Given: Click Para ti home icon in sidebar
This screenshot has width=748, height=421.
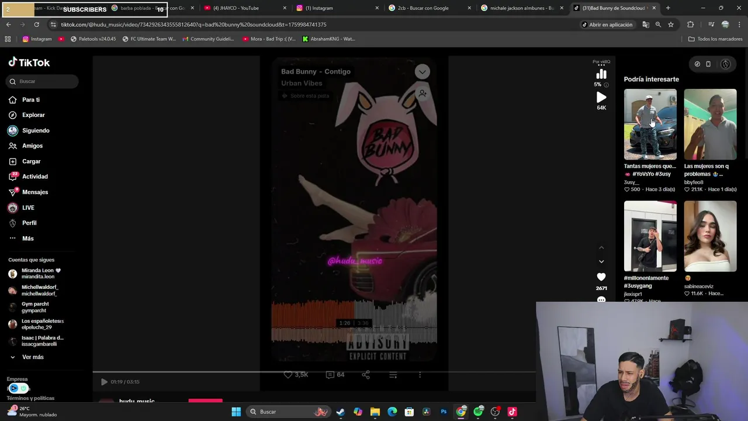Looking at the screenshot, I should (x=13, y=100).
